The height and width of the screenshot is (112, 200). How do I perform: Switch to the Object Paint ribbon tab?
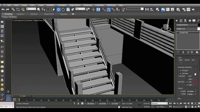coord(49,14)
